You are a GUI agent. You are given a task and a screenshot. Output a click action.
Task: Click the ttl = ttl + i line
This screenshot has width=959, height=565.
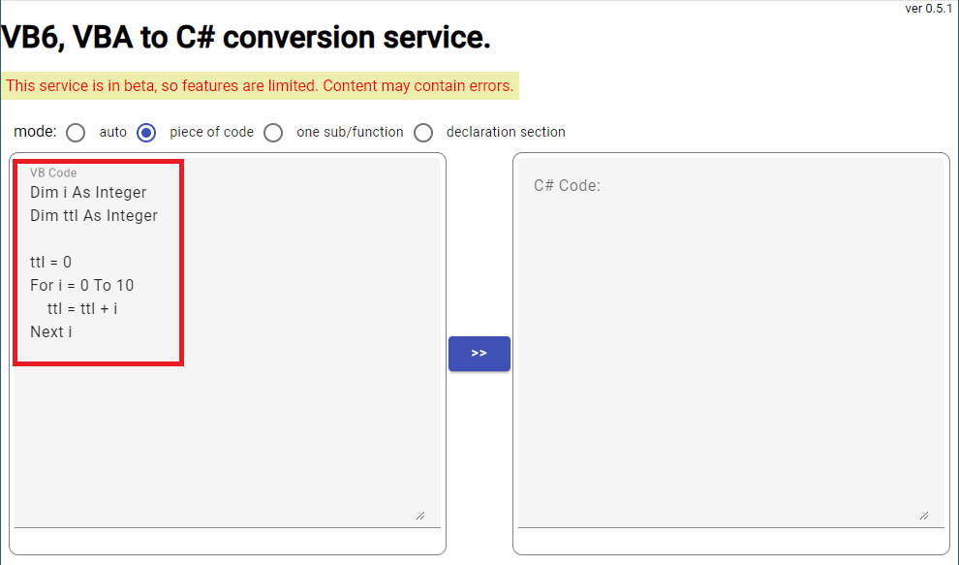[x=82, y=308]
